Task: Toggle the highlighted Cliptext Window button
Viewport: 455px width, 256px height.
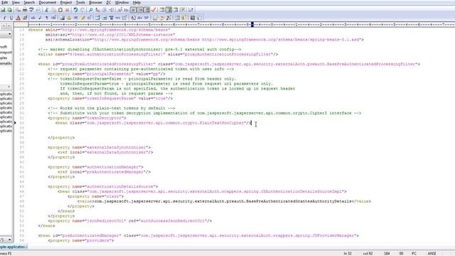Action: pyautogui.click(x=169, y=10)
